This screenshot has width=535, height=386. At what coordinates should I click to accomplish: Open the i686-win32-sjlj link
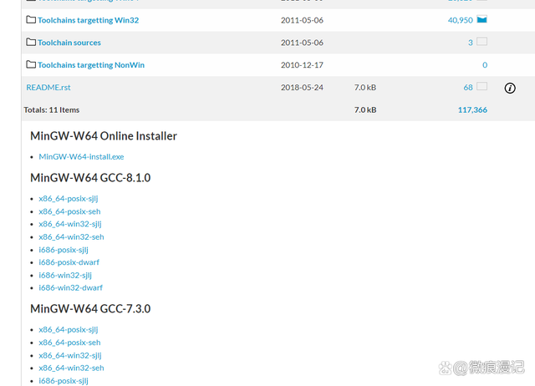click(65, 275)
